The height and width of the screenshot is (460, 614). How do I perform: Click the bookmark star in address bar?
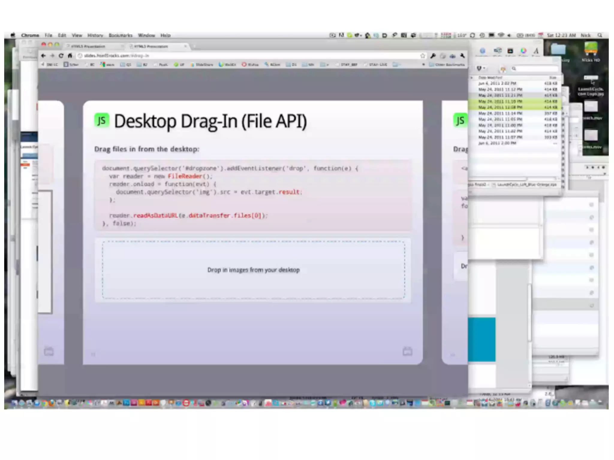point(423,56)
